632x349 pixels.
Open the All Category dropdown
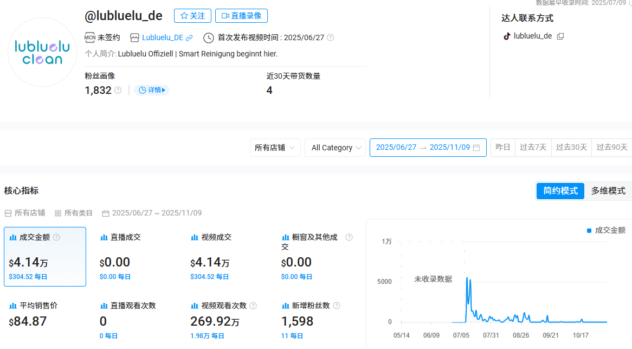click(335, 147)
